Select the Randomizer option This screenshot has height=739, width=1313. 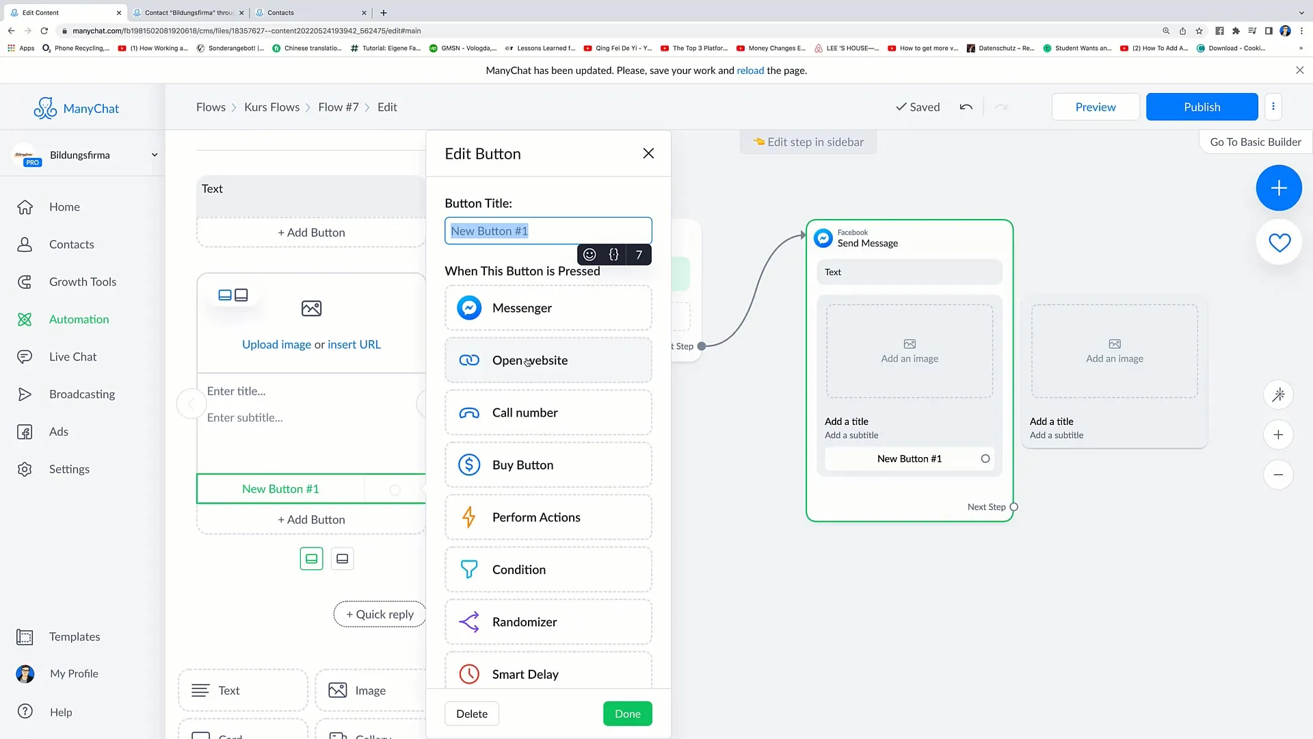tap(548, 622)
